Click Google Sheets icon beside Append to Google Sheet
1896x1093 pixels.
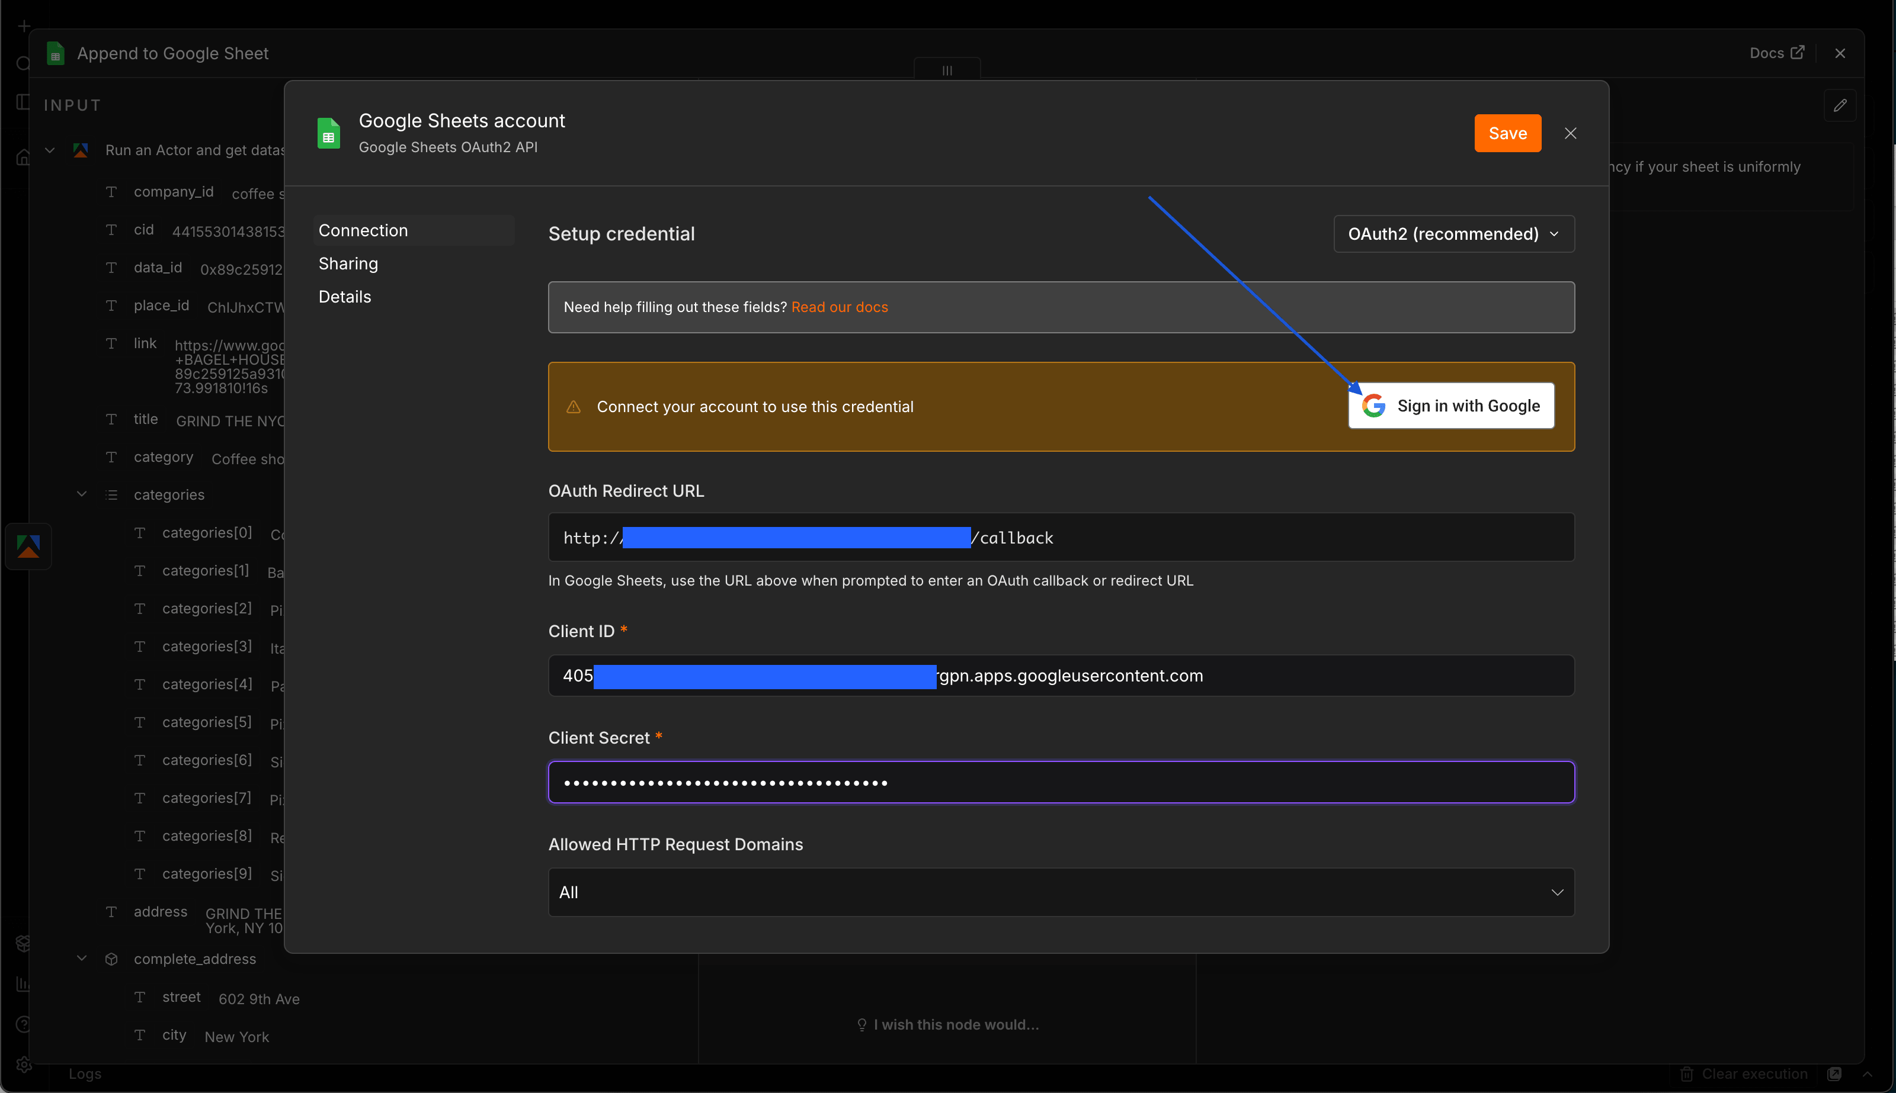55,53
